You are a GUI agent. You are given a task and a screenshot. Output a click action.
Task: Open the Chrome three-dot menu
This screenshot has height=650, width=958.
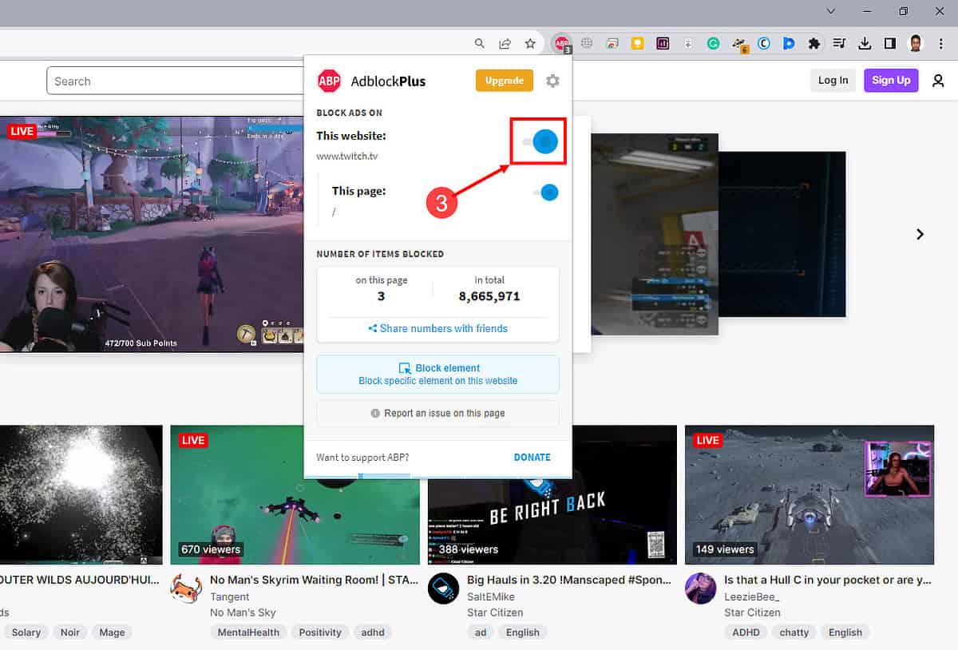coord(940,44)
